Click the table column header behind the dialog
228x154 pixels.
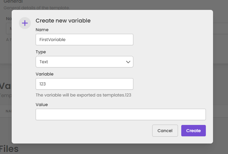[8, 111]
